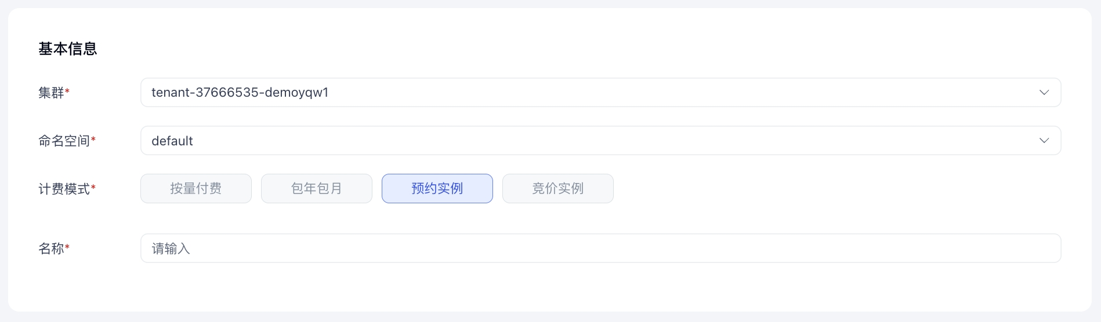This screenshot has width=1101, height=322.
Task: Select the 按量付费 billing mode
Action: tap(196, 189)
